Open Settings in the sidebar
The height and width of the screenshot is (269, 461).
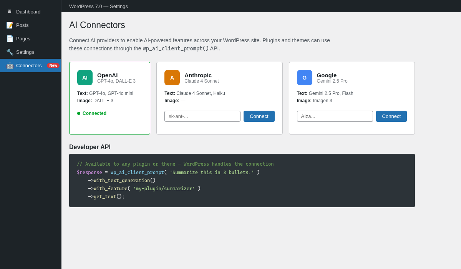[x=31, y=52]
